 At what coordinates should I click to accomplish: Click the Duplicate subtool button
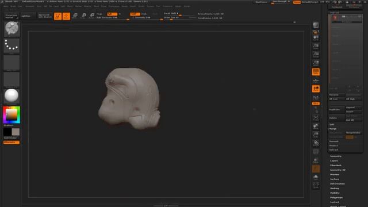tap(337, 110)
